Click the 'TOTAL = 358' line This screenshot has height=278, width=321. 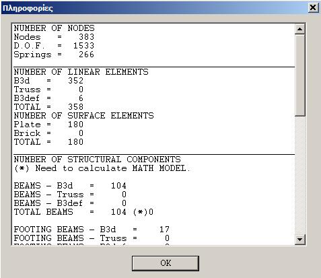coord(48,107)
